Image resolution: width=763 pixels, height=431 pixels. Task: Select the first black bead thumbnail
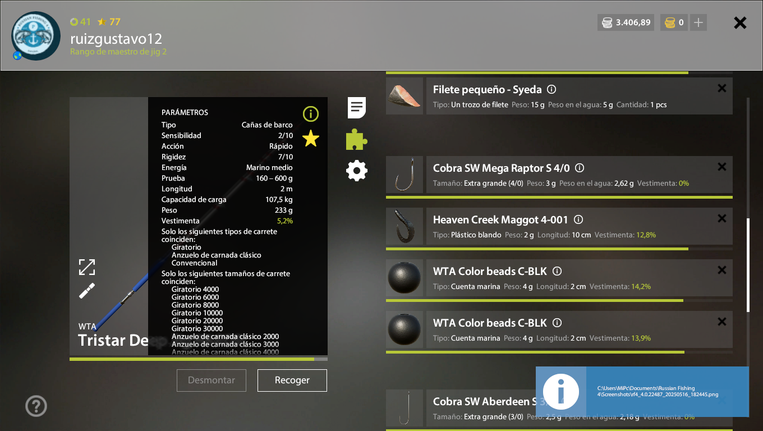click(x=405, y=278)
